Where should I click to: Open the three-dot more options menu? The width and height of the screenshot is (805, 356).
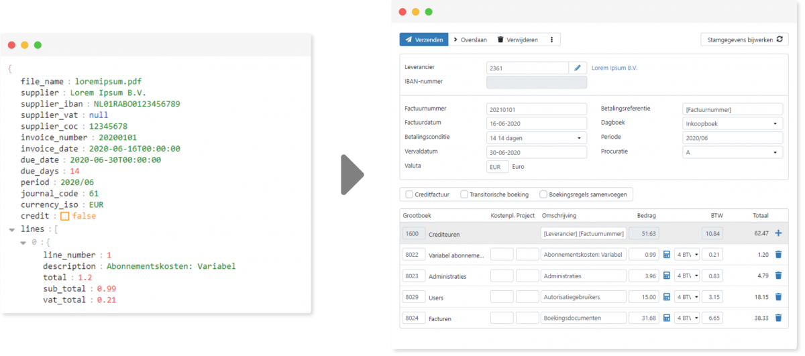(551, 40)
